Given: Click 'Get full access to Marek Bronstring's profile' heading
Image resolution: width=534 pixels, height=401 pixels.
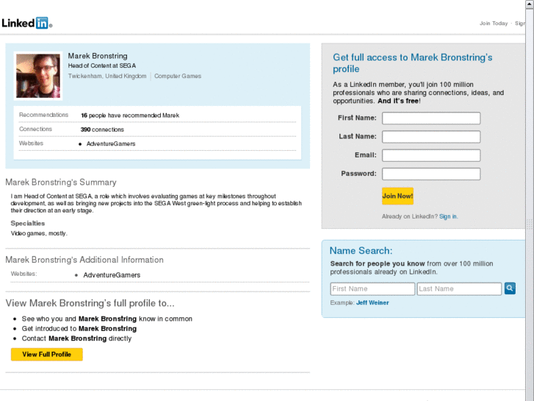Looking at the screenshot, I should click(x=412, y=63).
